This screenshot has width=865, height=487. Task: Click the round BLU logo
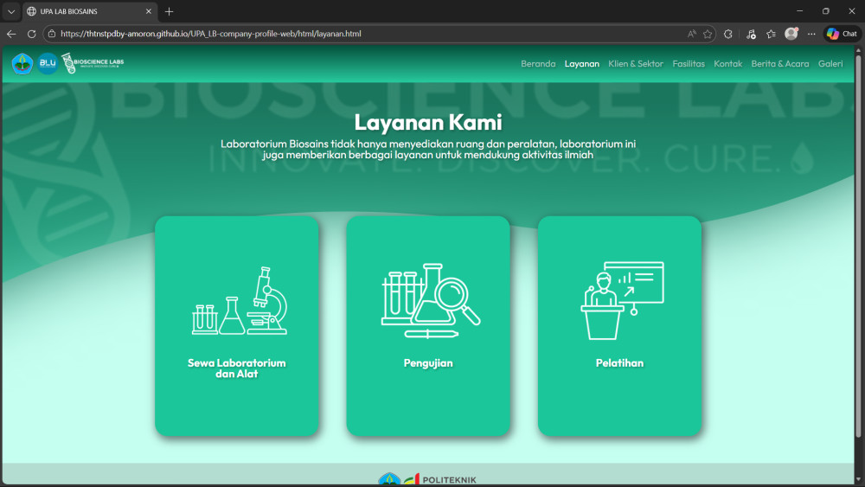48,63
